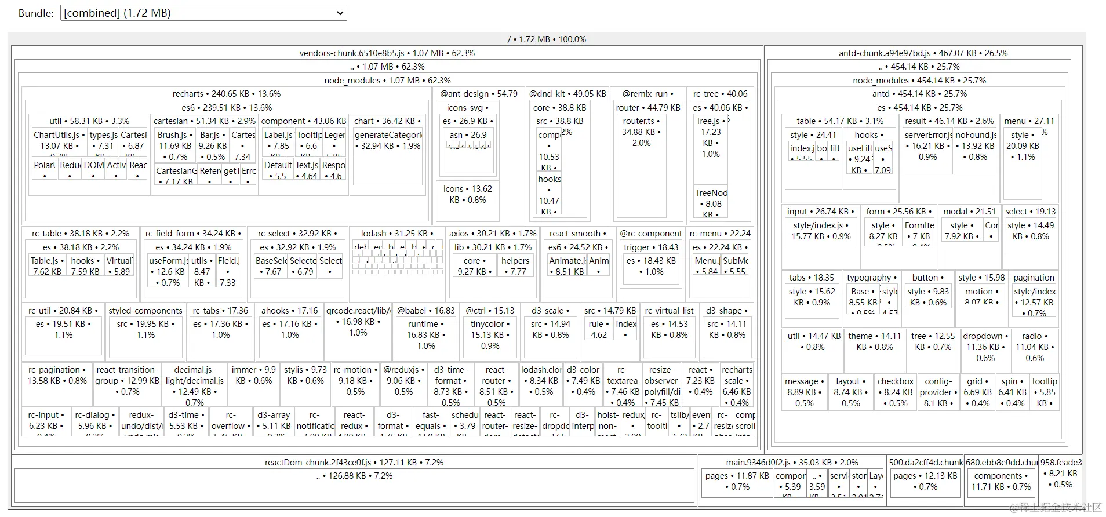Click the generateCategoricalChart 32.94 KB cell
The image size is (1106, 517).
[x=388, y=156]
